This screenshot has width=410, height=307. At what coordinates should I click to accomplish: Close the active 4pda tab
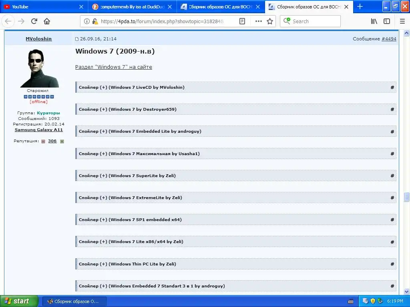346,7
